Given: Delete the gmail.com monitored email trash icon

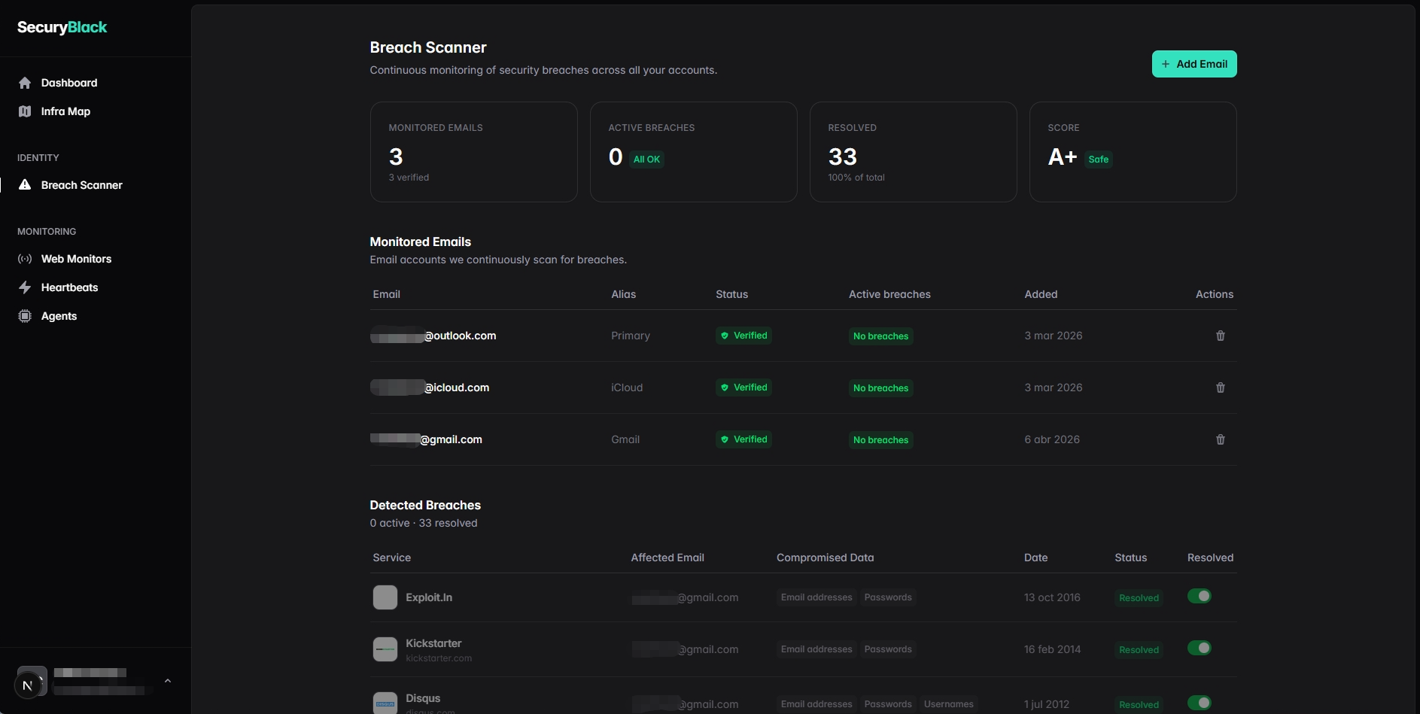Looking at the screenshot, I should pos(1220,439).
